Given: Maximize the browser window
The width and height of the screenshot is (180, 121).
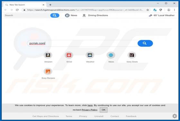Looking at the screenshot, I should [166, 4].
